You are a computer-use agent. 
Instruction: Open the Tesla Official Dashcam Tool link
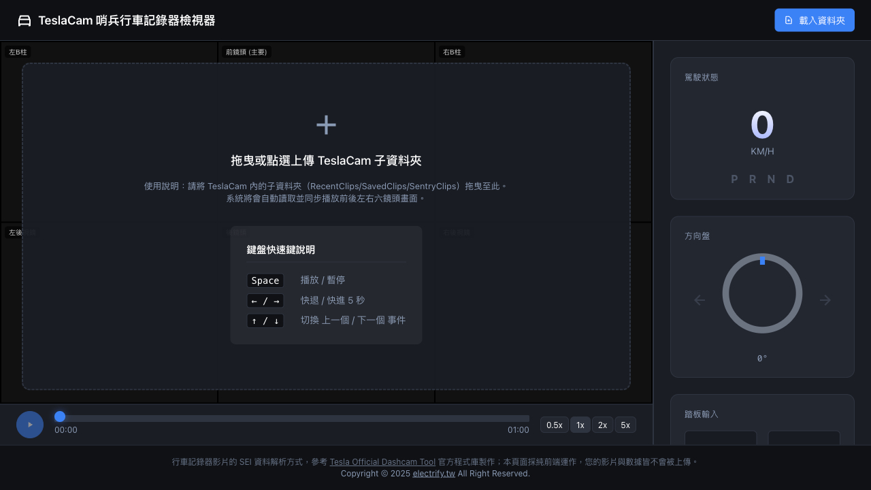(x=382, y=461)
